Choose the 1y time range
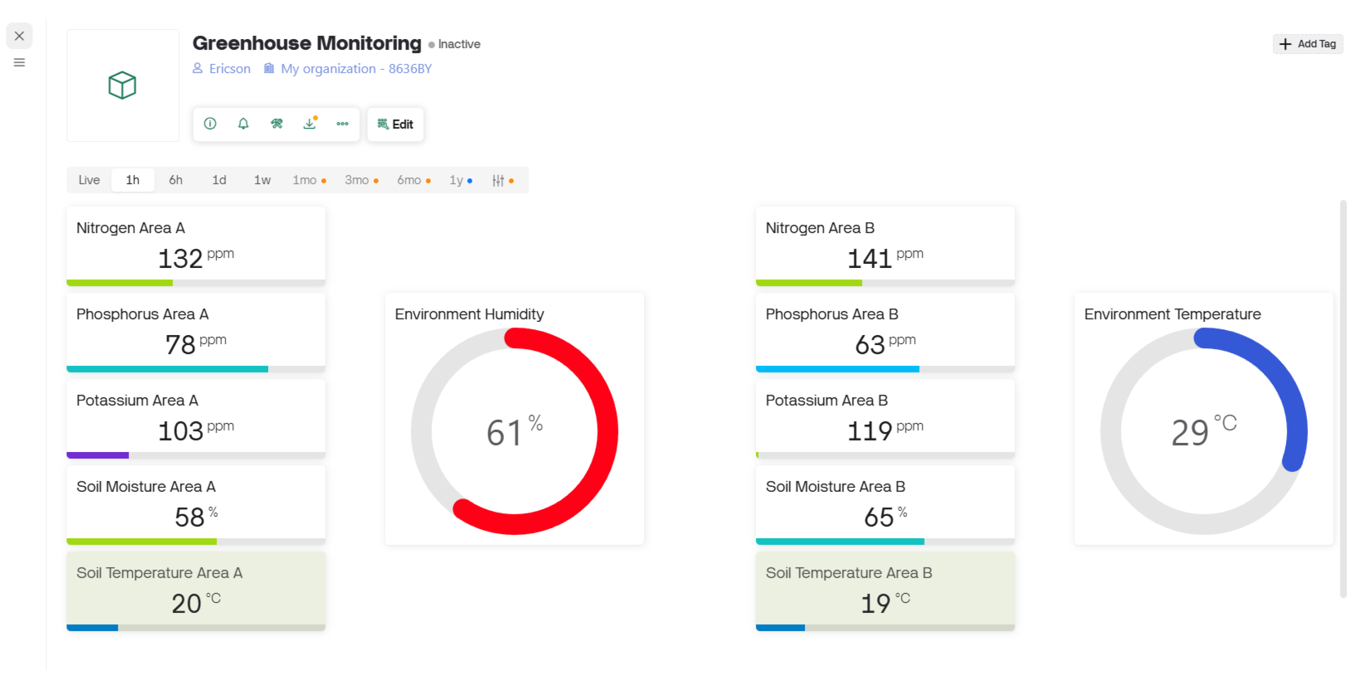 tap(456, 180)
